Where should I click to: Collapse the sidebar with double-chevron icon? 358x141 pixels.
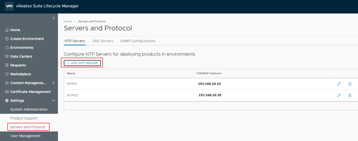coord(53,18)
